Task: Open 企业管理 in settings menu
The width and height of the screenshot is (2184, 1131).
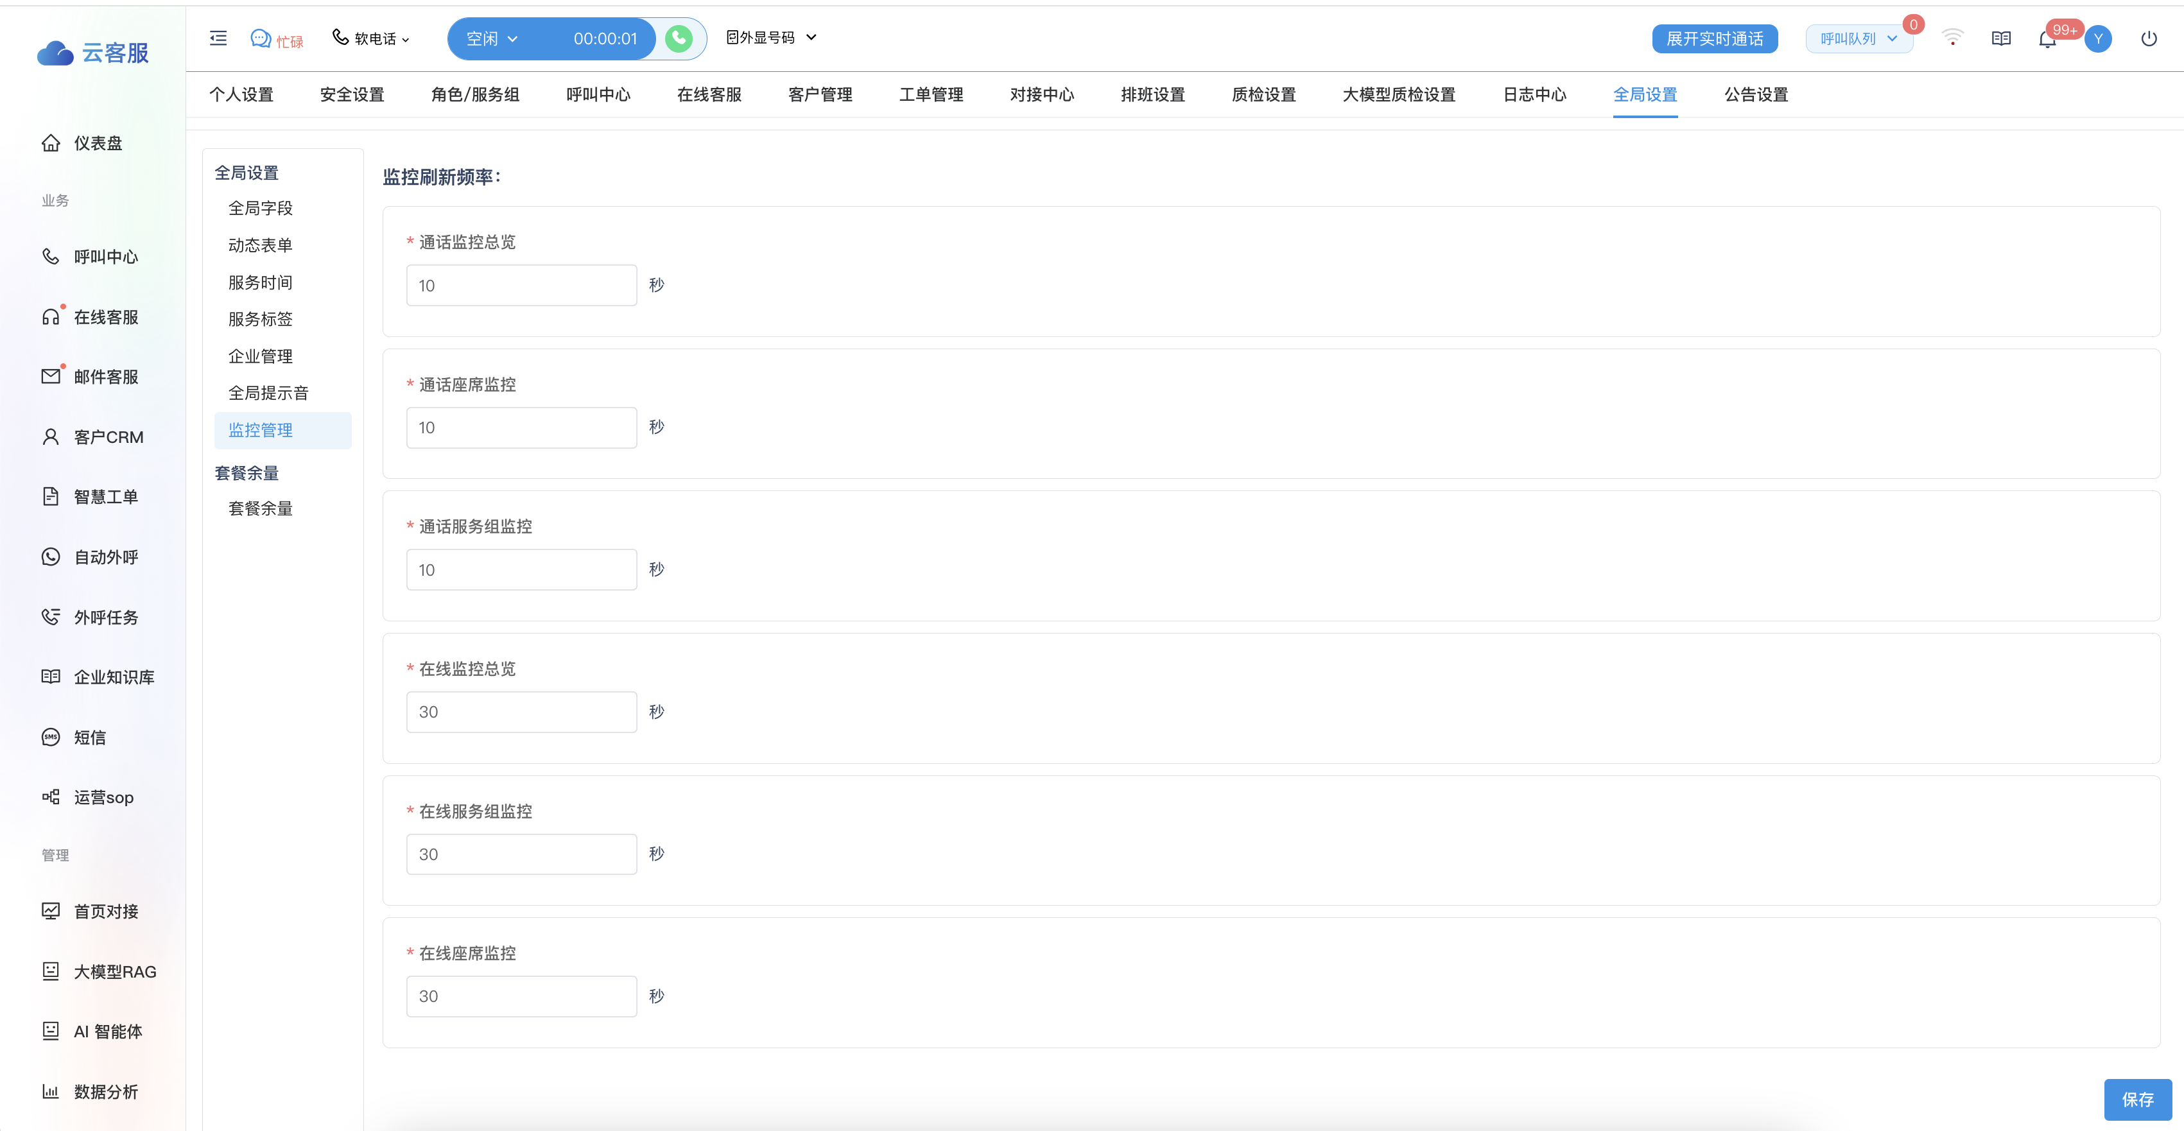Action: pos(260,356)
